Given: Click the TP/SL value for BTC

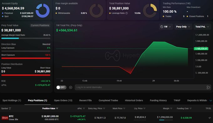Looking at the screenshot, I should [x=210, y=118].
